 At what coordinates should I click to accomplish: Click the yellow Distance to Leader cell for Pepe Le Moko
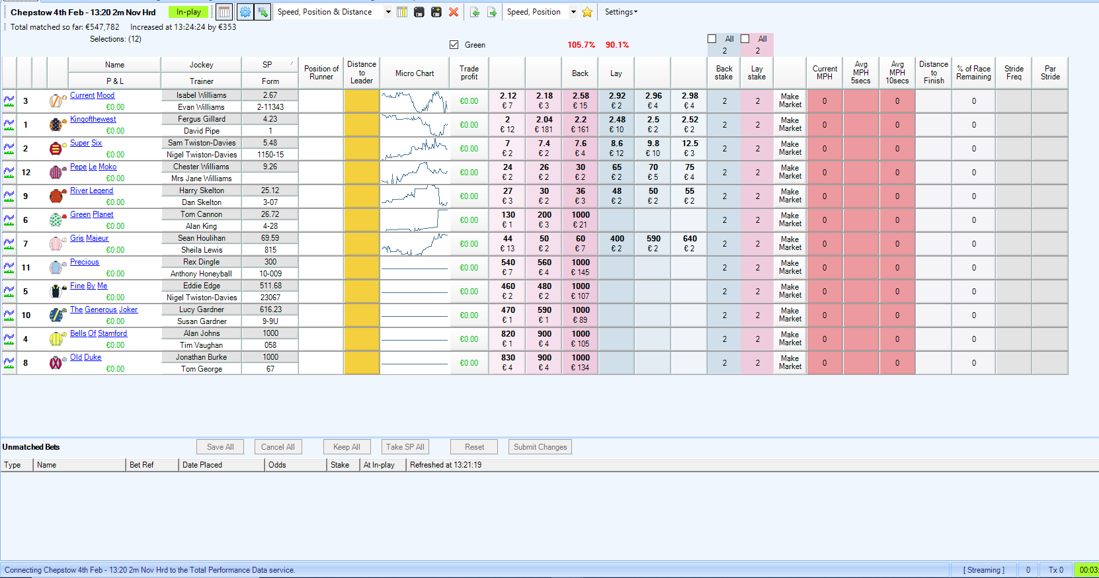coord(362,173)
